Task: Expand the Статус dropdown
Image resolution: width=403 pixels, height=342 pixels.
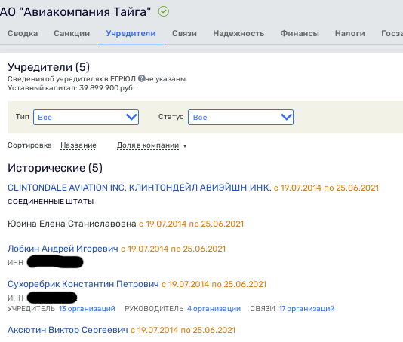Action: click(x=241, y=118)
